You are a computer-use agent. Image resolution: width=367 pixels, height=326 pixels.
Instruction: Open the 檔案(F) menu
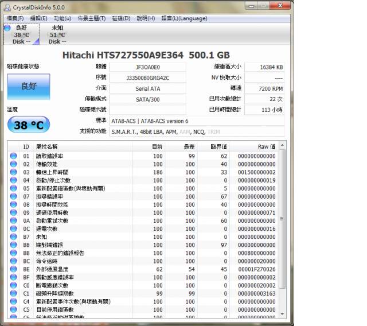(15, 18)
